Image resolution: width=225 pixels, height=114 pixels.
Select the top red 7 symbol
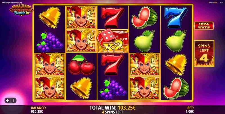coord(113,17)
